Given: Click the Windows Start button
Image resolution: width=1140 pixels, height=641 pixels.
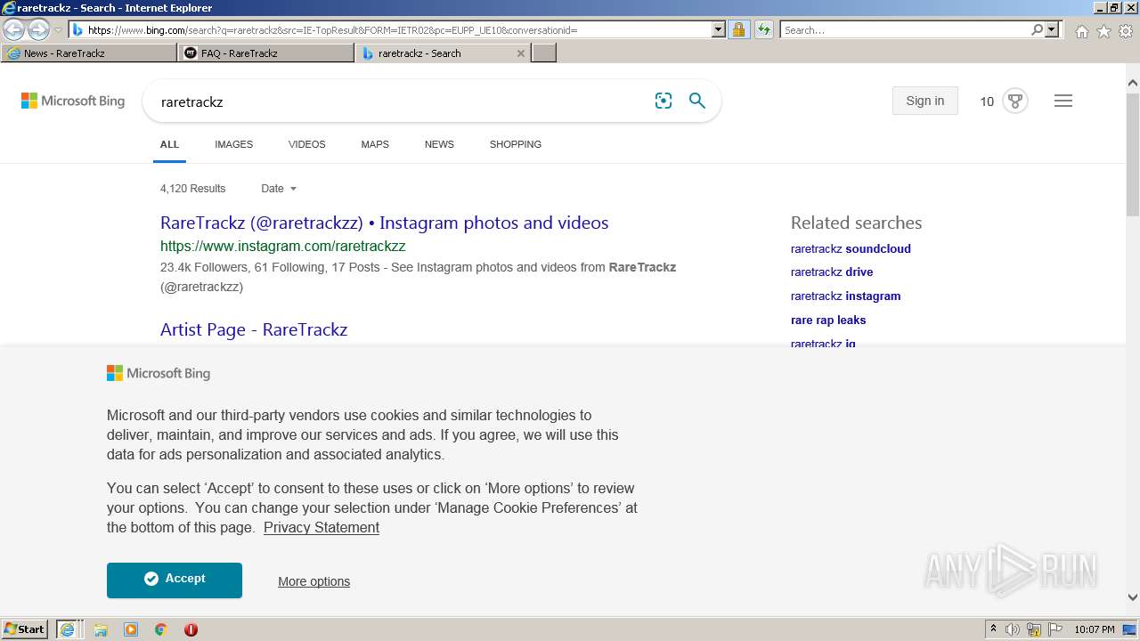Looking at the screenshot, I should click(x=25, y=629).
